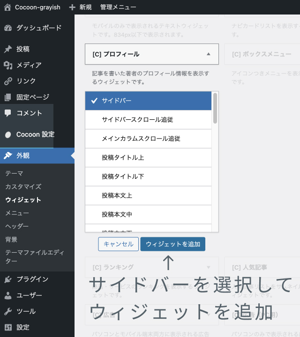Open the リンク menu label

(x=26, y=81)
